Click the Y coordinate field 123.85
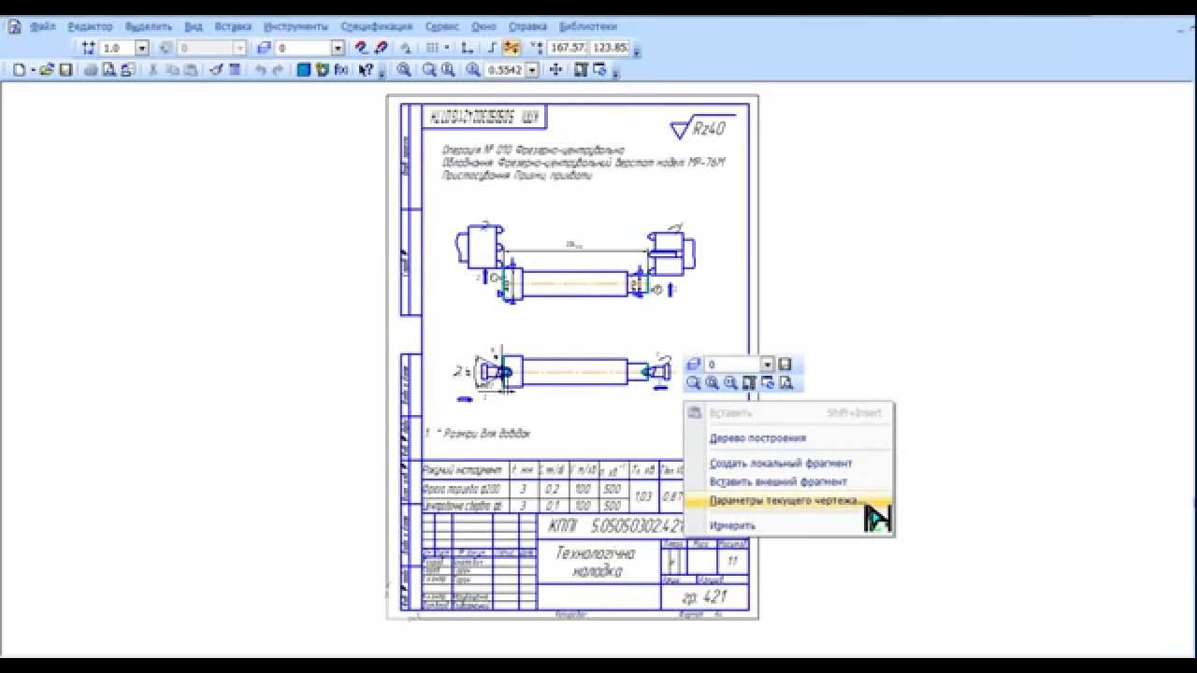Image resolution: width=1197 pixels, height=673 pixels. tap(610, 48)
